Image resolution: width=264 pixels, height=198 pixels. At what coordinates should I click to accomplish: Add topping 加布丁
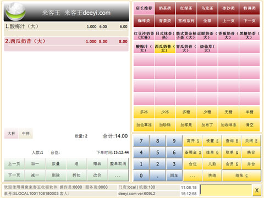click(207, 125)
